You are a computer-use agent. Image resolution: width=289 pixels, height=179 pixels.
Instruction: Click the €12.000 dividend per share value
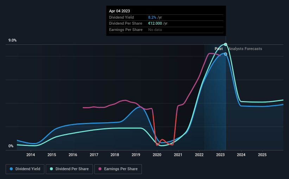point(155,24)
